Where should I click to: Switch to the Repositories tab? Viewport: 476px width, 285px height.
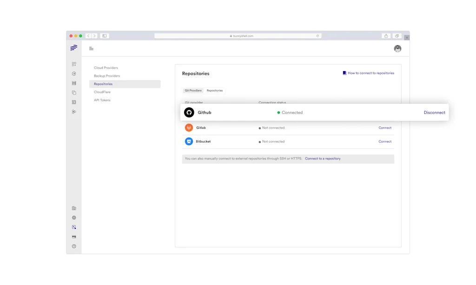[215, 91]
